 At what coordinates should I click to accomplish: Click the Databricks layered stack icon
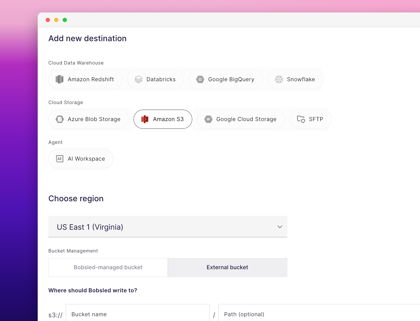[x=139, y=79]
